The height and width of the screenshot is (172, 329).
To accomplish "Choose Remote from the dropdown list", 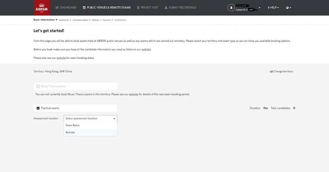I will 70,132.
